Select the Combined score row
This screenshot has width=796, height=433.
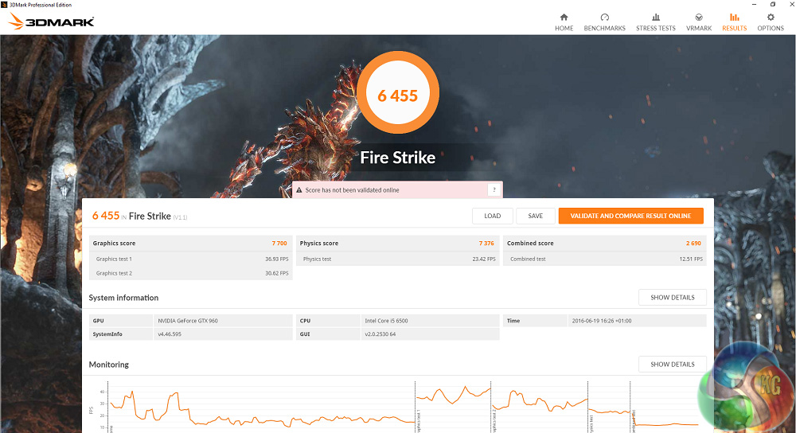point(605,243)
